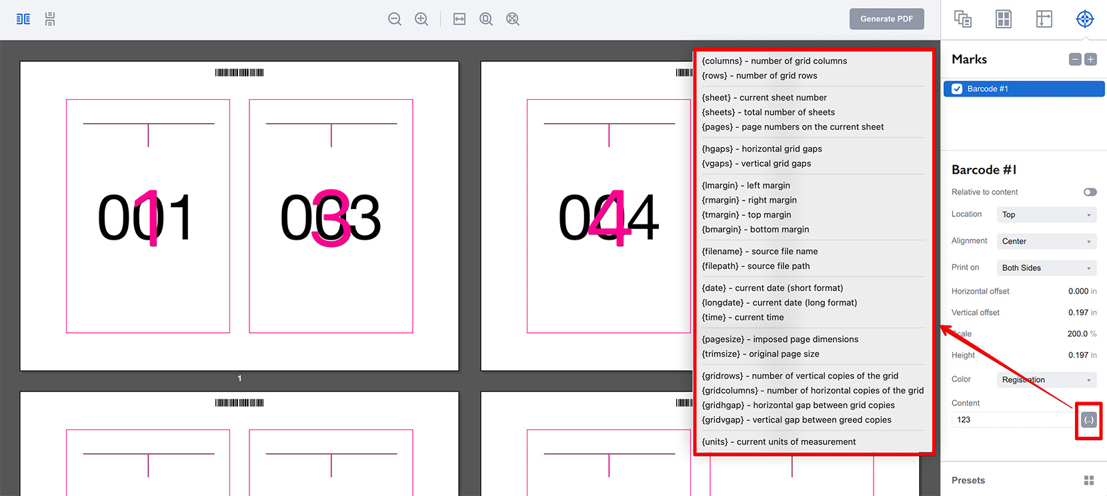Insert the {date} short format variable
The height and width of the screenshot is (496, 1107).
click(772, 288)
